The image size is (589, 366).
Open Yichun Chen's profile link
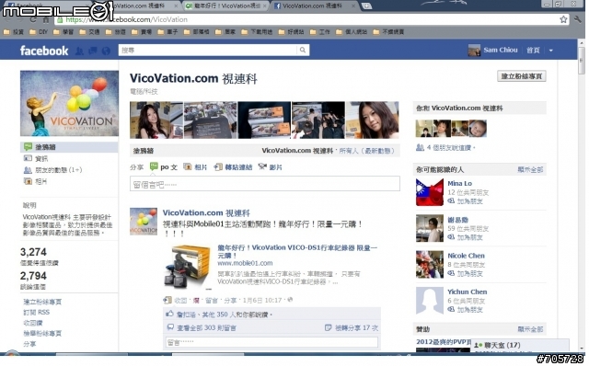click(467, 292)
